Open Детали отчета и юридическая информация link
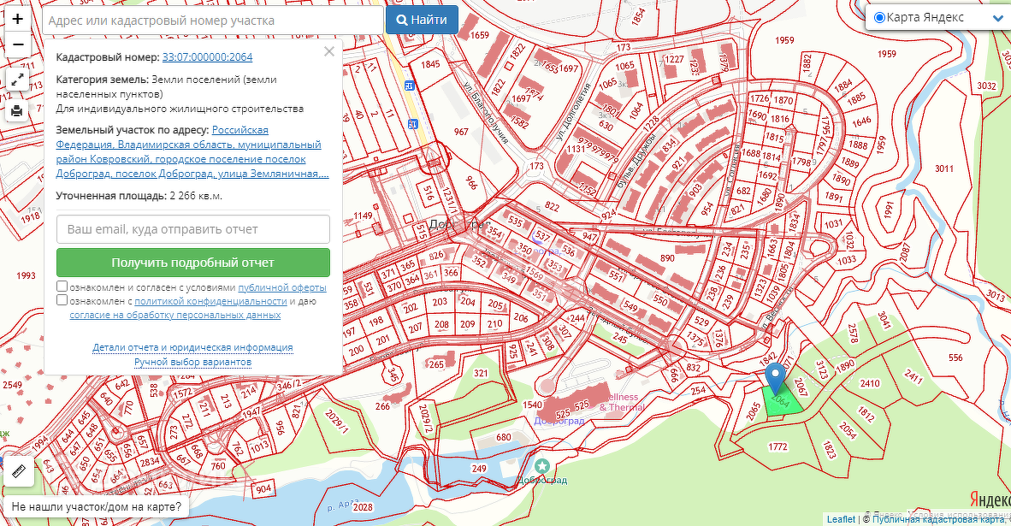Image resolution: width=1011 pixels, height=526 pixels. (x=192, y=346)
